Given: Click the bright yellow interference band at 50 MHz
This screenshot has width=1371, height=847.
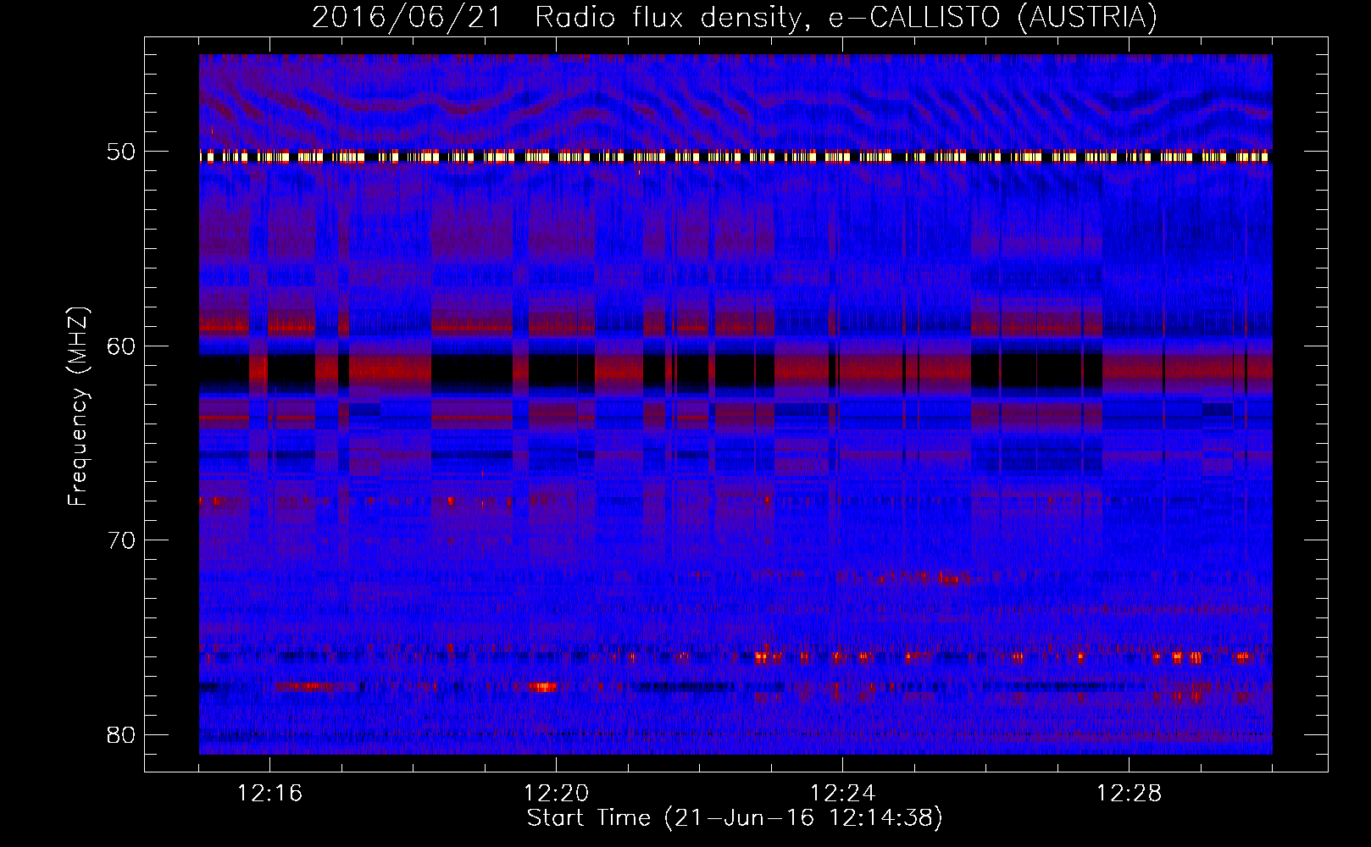Looking at the screenshot, I should click(x=735, y=157).
